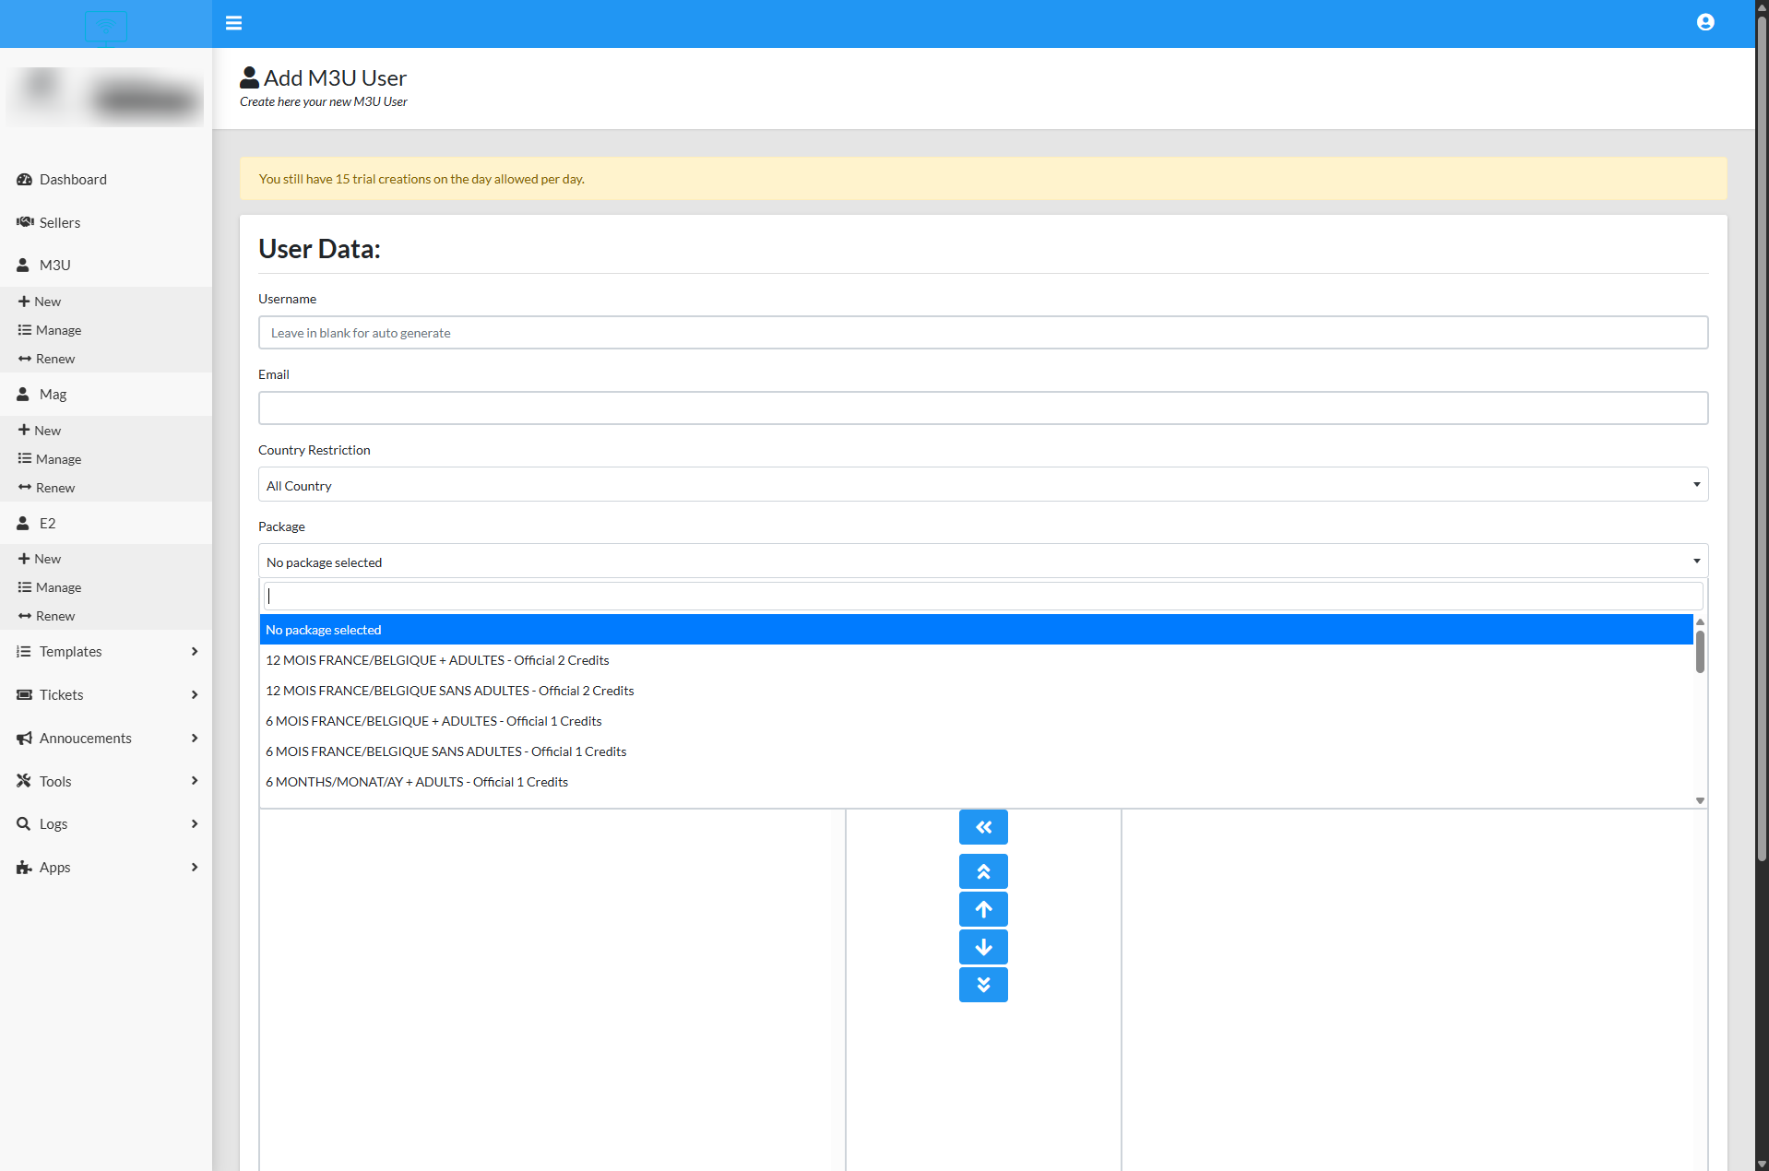Open the Country Restriction dropdown

(x=982, y=485)
